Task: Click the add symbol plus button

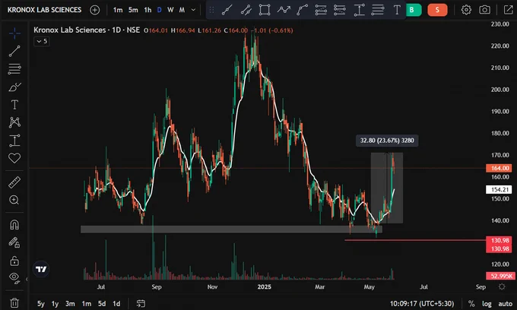Action: coord(94,10)
